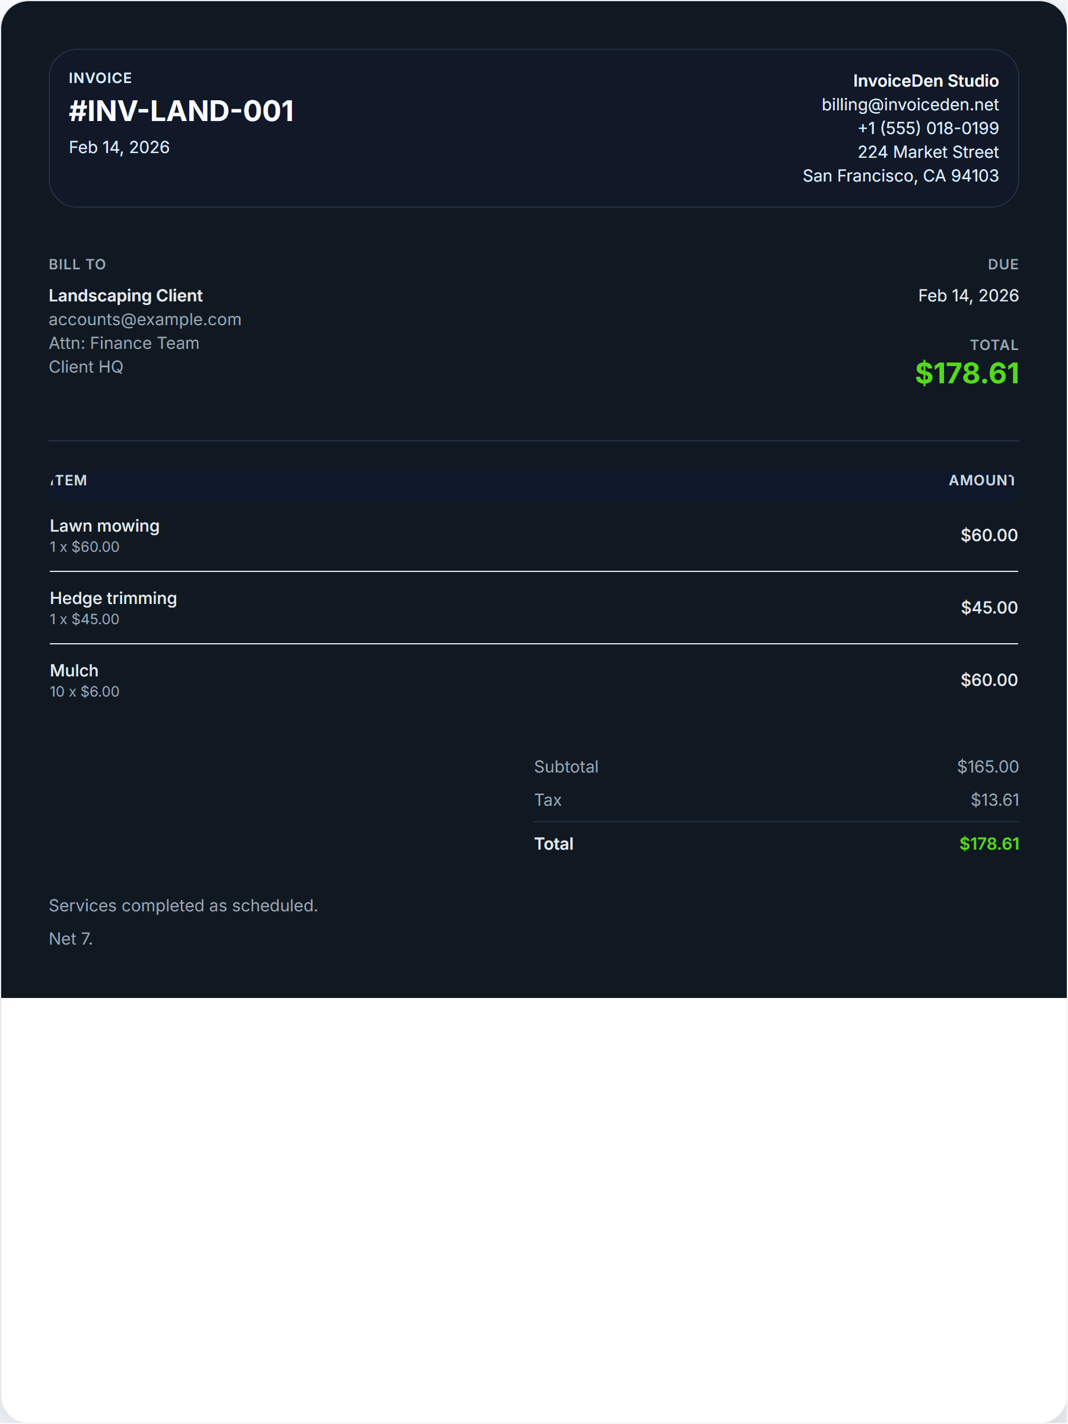1068x1424 pixels.
Task: Click the Subtotal amount $165.00
Action: coord(987,767)
